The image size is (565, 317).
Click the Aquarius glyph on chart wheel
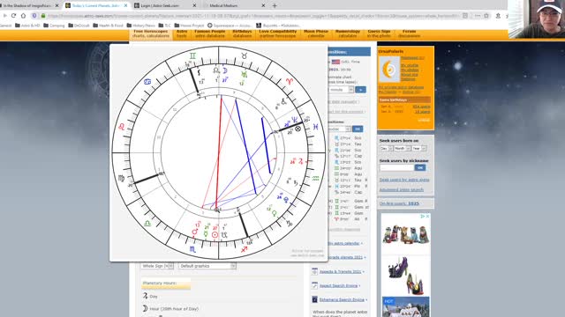316,178
